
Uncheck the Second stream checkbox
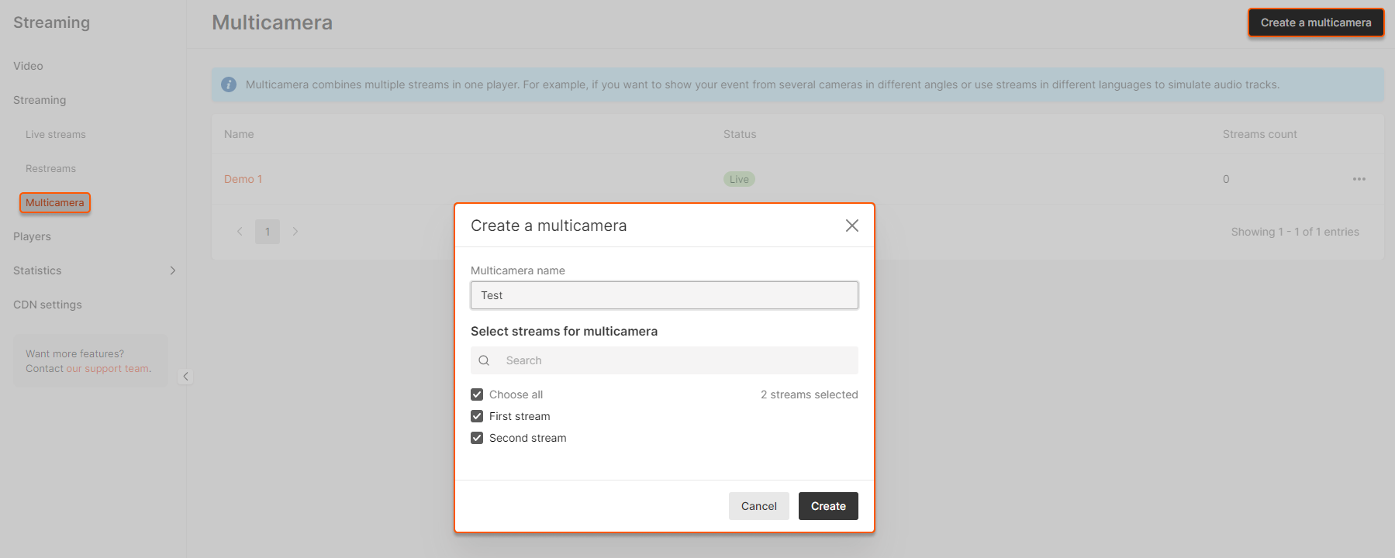coord(477,438)
